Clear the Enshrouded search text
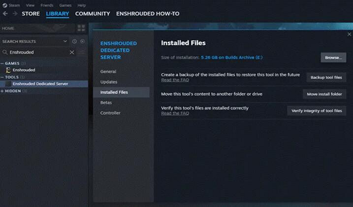This screenshot has height=207, width=353. coord(72,52)
